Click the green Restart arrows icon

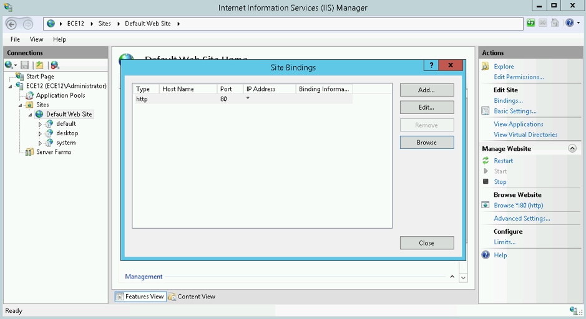coord(486,160)
